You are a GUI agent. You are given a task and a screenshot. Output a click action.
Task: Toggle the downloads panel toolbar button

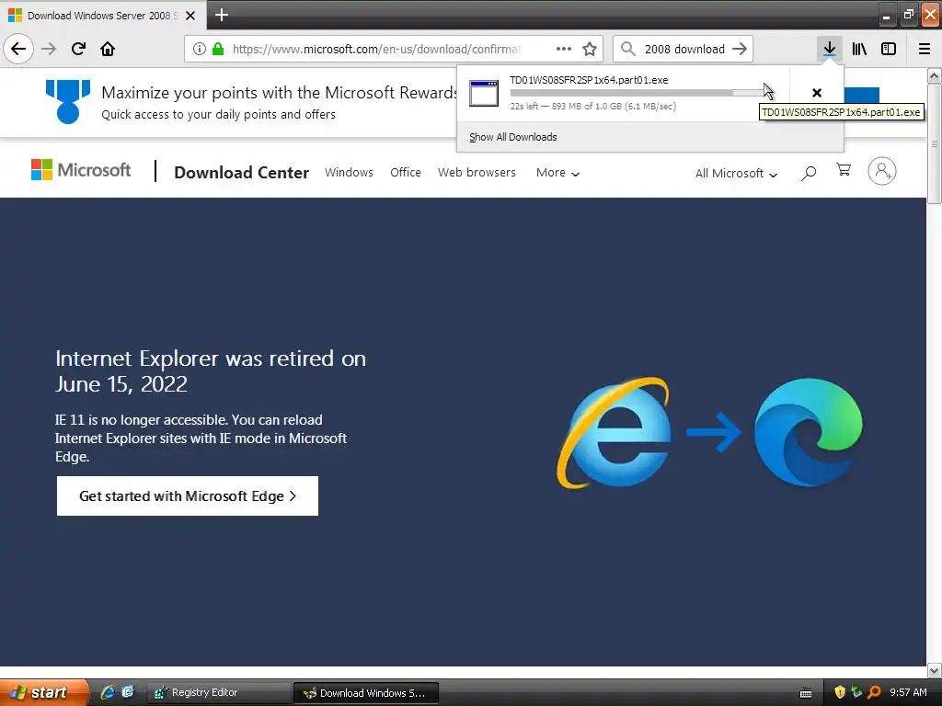click(829, 49)
